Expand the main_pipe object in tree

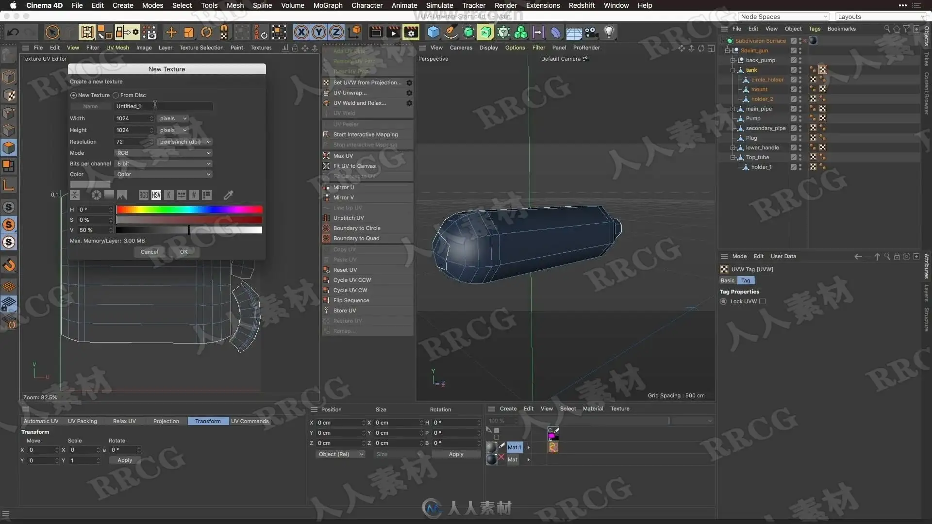(732, 109)
